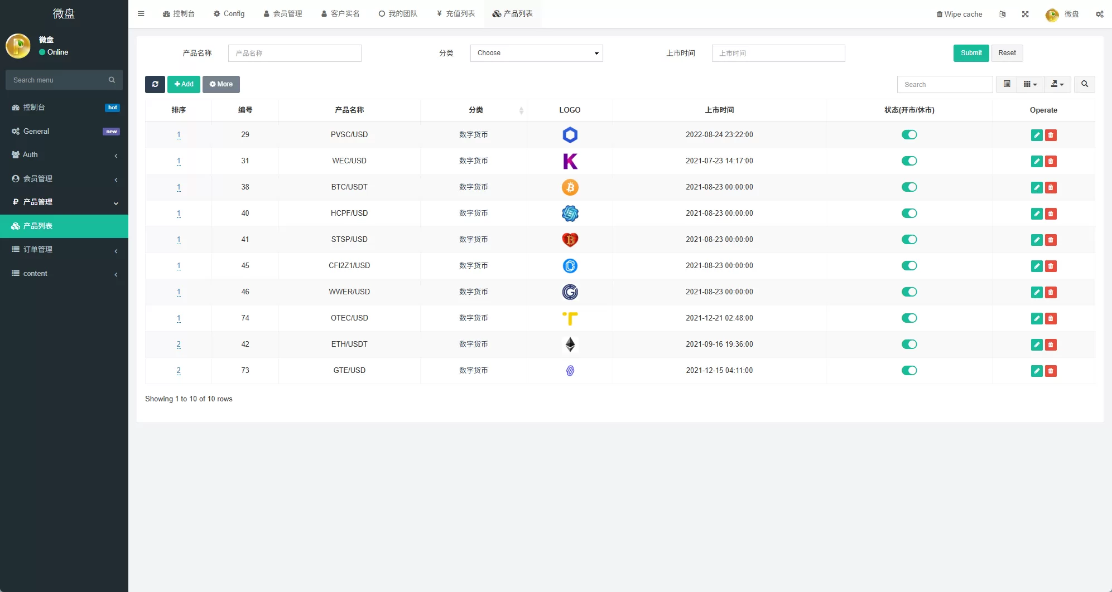Edit the BTC/USDT product via pencil icon
Image resolution: width=1112 pixels, height=592 pixels.
click(1037, 187)
